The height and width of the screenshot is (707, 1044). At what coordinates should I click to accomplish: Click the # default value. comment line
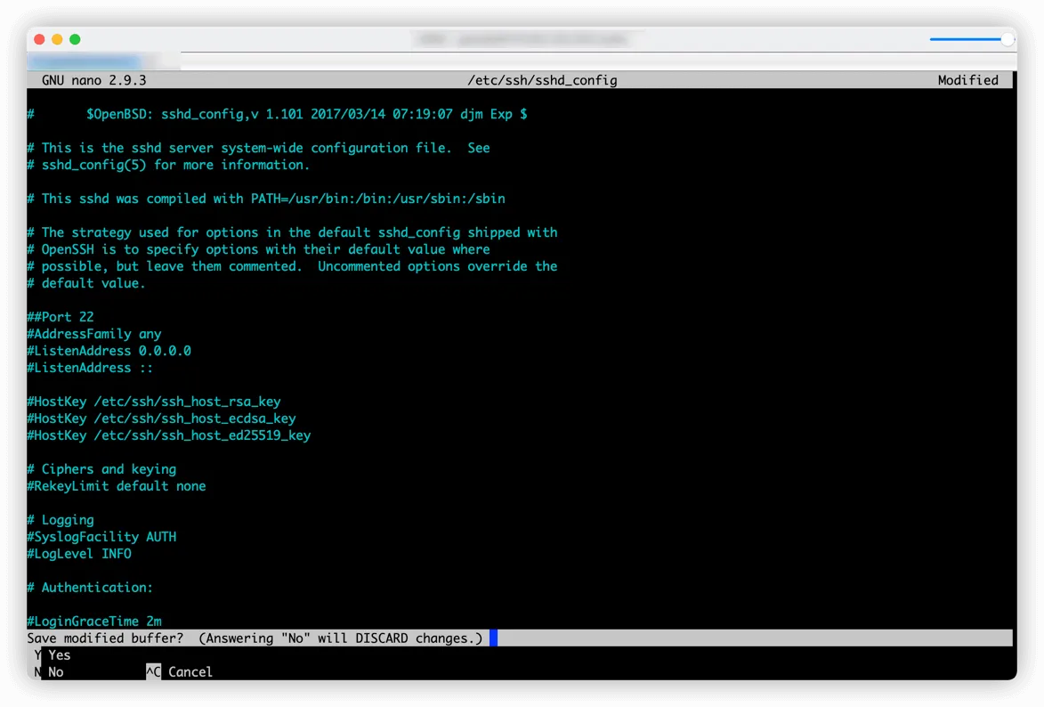pos(86,283)
